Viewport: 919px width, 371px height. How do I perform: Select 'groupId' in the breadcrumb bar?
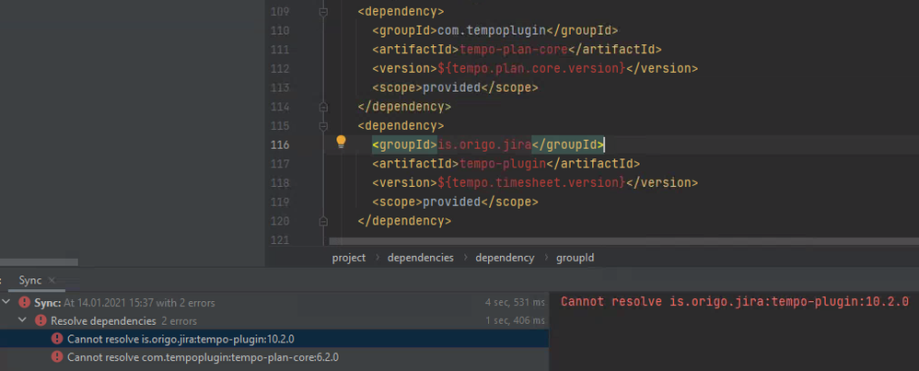coord(575,257)
